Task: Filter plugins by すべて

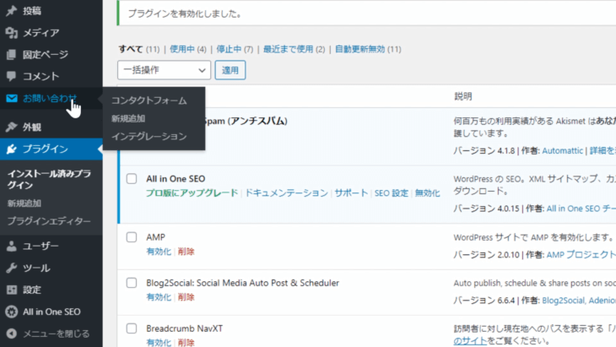Action: coord(131,49)
